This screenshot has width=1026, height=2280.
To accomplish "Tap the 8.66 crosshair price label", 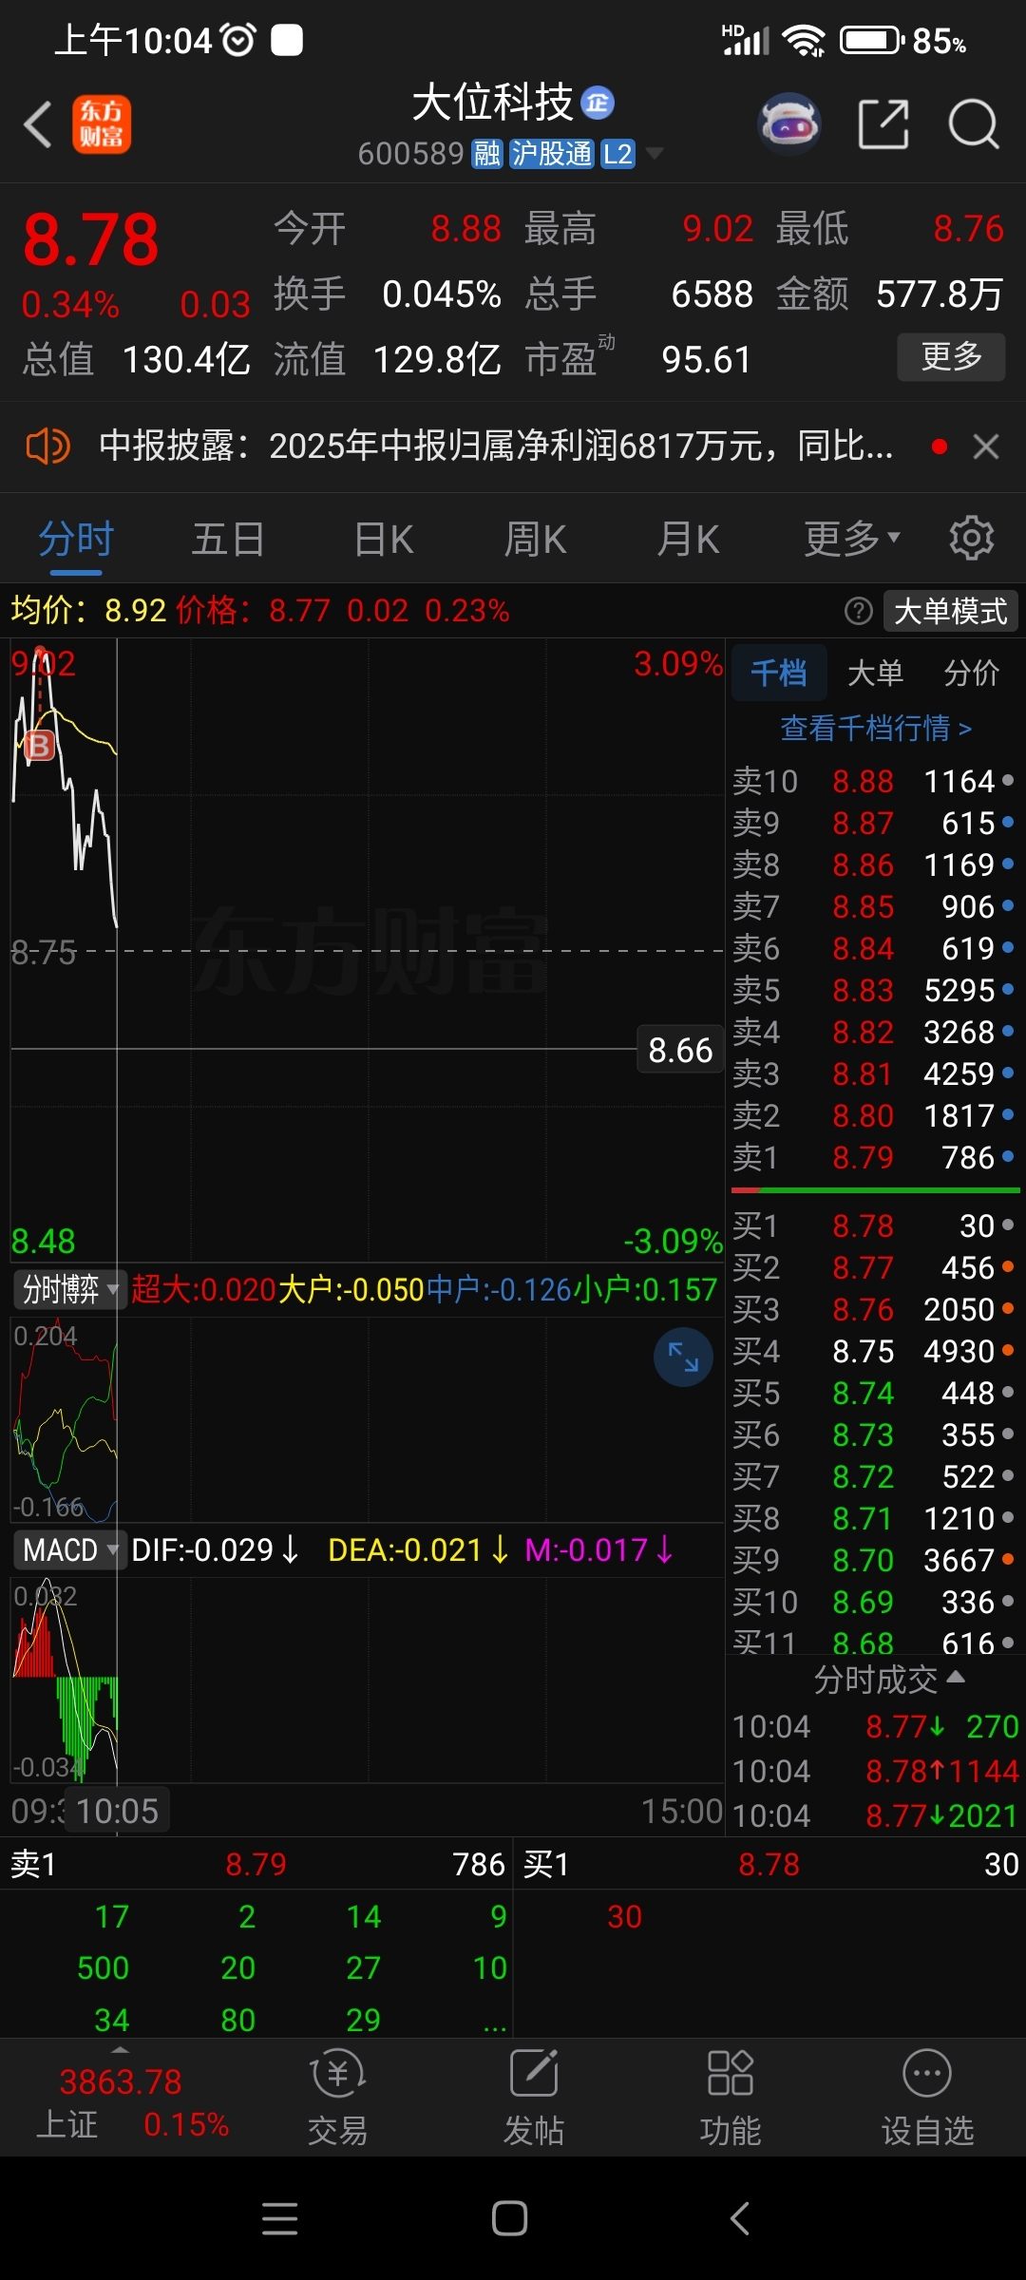I will click(680, 1050).
